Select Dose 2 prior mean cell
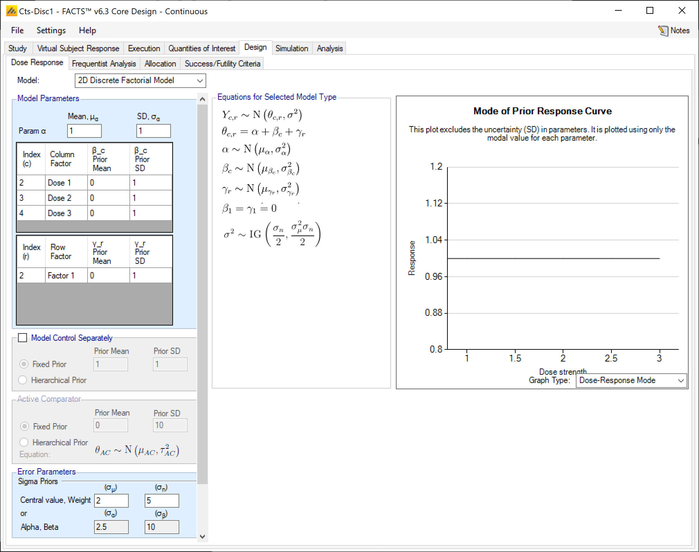This screenshot has height=552, width=699. coord(108,198)
